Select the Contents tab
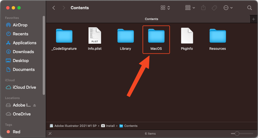 151,19
